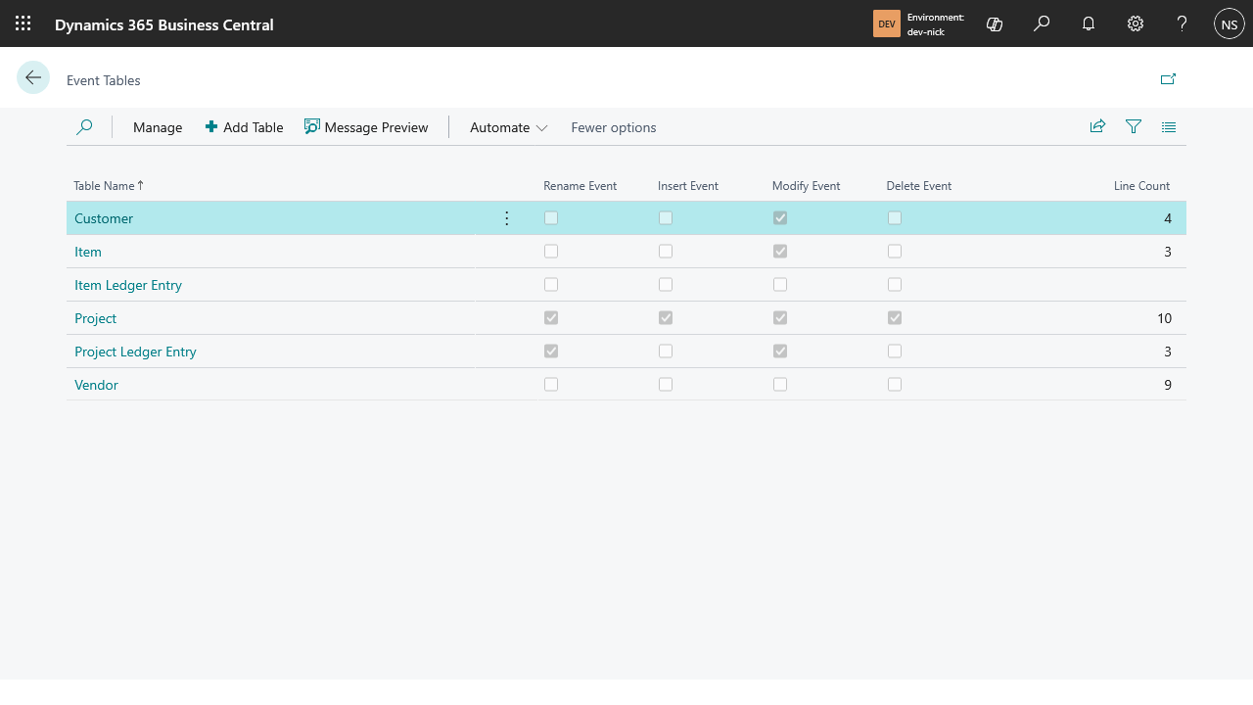Open the app launcher waffle menu

click(23, 23)
